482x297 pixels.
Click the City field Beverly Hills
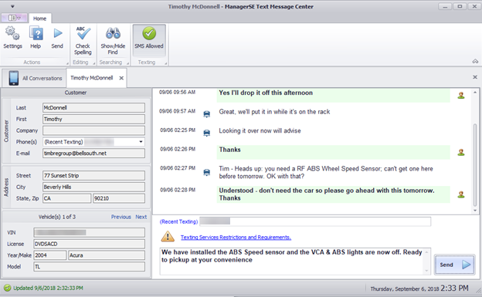point(93,187)
